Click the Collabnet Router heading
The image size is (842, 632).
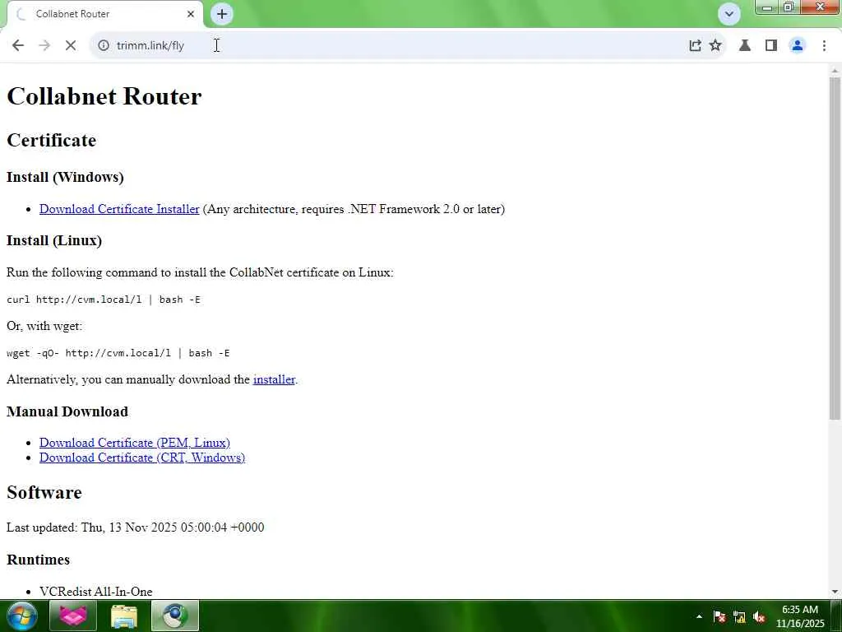point(104,97)
